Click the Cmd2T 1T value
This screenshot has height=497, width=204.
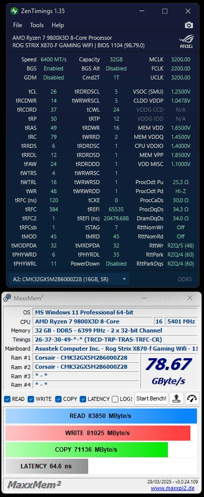coord(116,77)
